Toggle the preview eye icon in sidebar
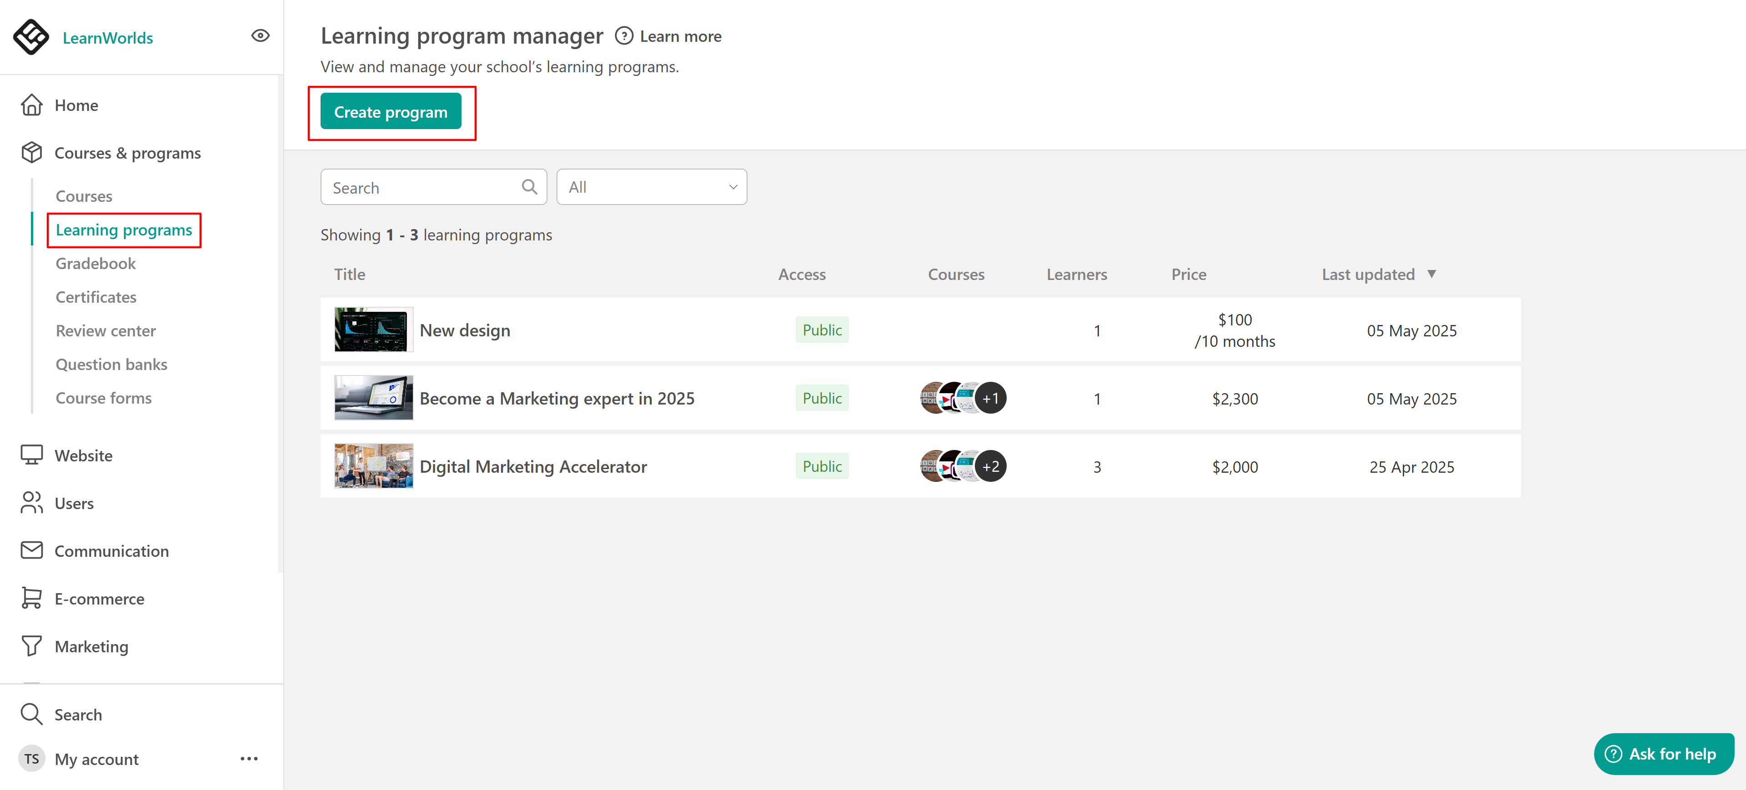 pyautogui.click(x=260, y=36)
